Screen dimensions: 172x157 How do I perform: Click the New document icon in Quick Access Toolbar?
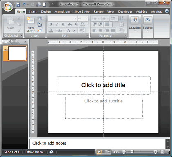[x=45, y=4]
